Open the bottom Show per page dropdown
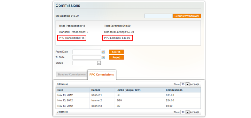Viewport: 251px width, 118px height. pyautogui.click(x=185, y=112)
